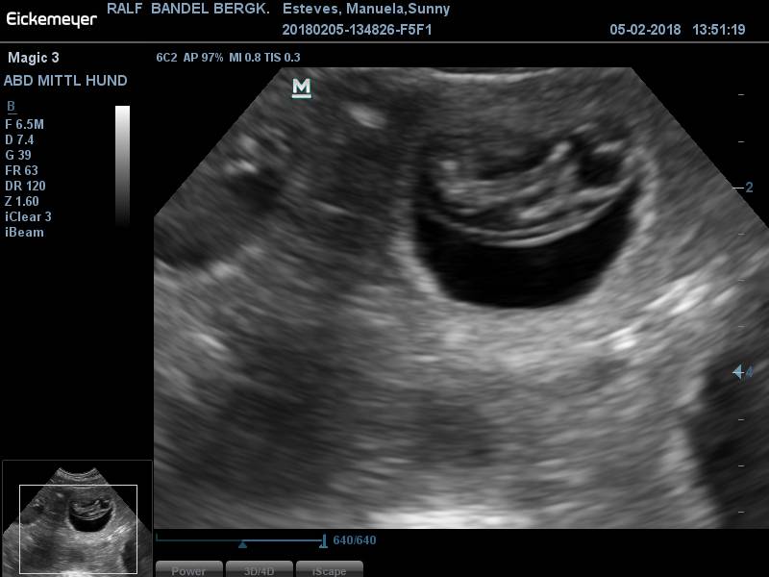Click the patient name Esteves, Manuela, Sunny

tap(366, 10)
